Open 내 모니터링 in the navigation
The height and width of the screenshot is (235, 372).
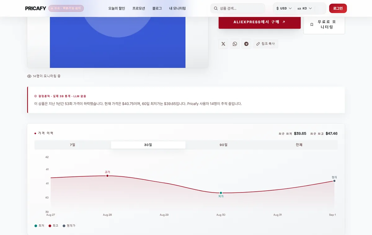177,8
